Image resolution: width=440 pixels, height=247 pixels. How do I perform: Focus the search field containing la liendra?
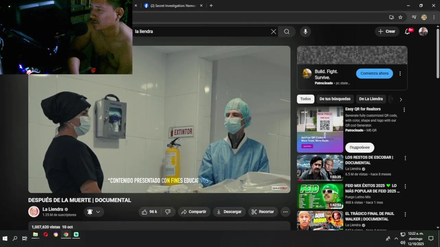pyautogui.click(x=201, y=32)
